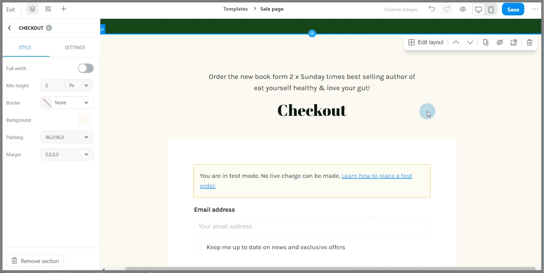Expand Margin dropdown

[67, 154]
